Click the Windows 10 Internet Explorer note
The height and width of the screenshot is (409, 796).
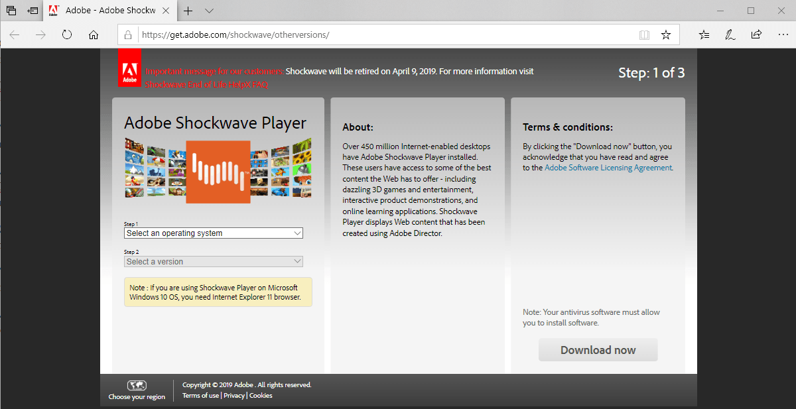[x=218, y=292]
